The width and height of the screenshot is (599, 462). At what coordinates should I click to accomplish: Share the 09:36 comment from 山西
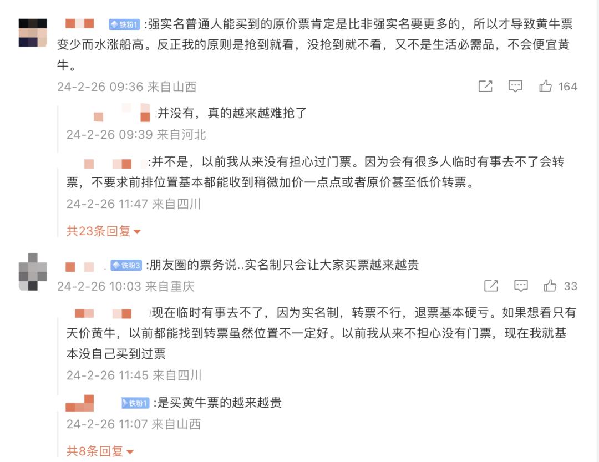(x=485, y=86)
